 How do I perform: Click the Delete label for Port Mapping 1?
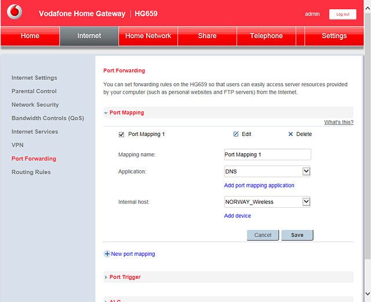304,134
